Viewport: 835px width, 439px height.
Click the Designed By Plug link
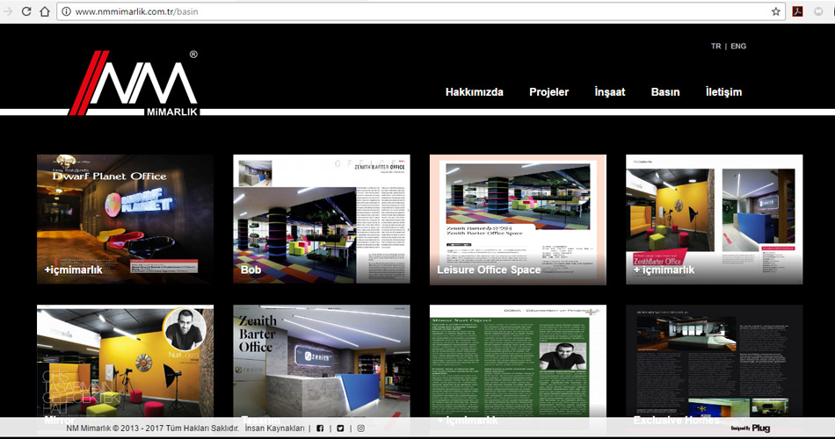click(751, 428)
